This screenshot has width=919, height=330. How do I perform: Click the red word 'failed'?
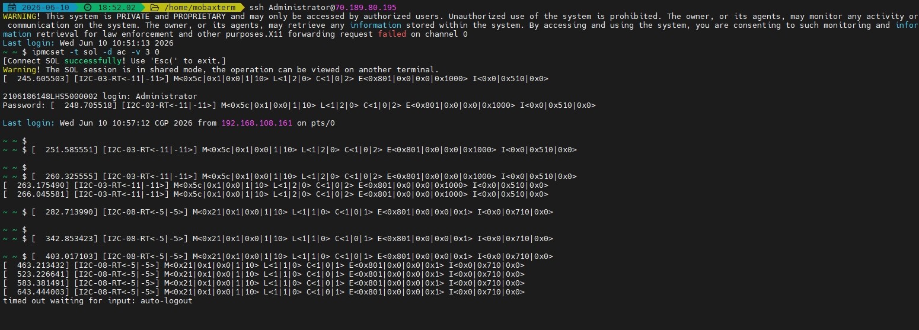point(392,34)
